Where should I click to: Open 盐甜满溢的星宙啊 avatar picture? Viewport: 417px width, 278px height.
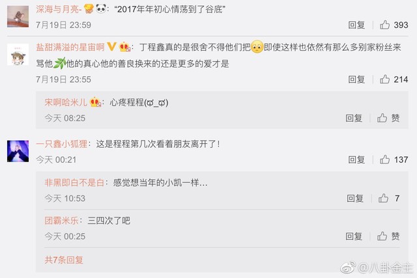pyautogui.click(x=18, y=55)
